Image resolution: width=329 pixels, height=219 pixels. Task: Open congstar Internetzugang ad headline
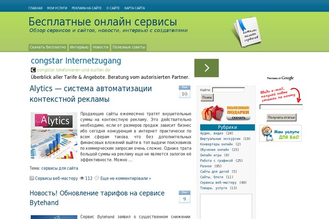click(76, 61)
